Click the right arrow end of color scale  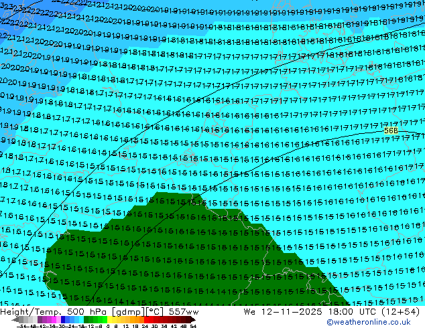(193, 319)
